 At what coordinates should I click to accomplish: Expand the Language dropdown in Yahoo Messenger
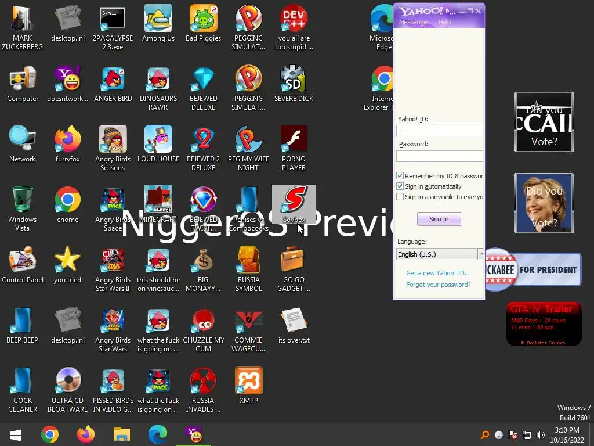click(x=481, y=254)
